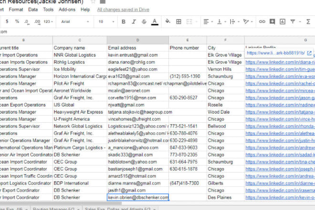Increase decimal places
This screenshot has width=315, height=210.
click(x=37, y=21)
